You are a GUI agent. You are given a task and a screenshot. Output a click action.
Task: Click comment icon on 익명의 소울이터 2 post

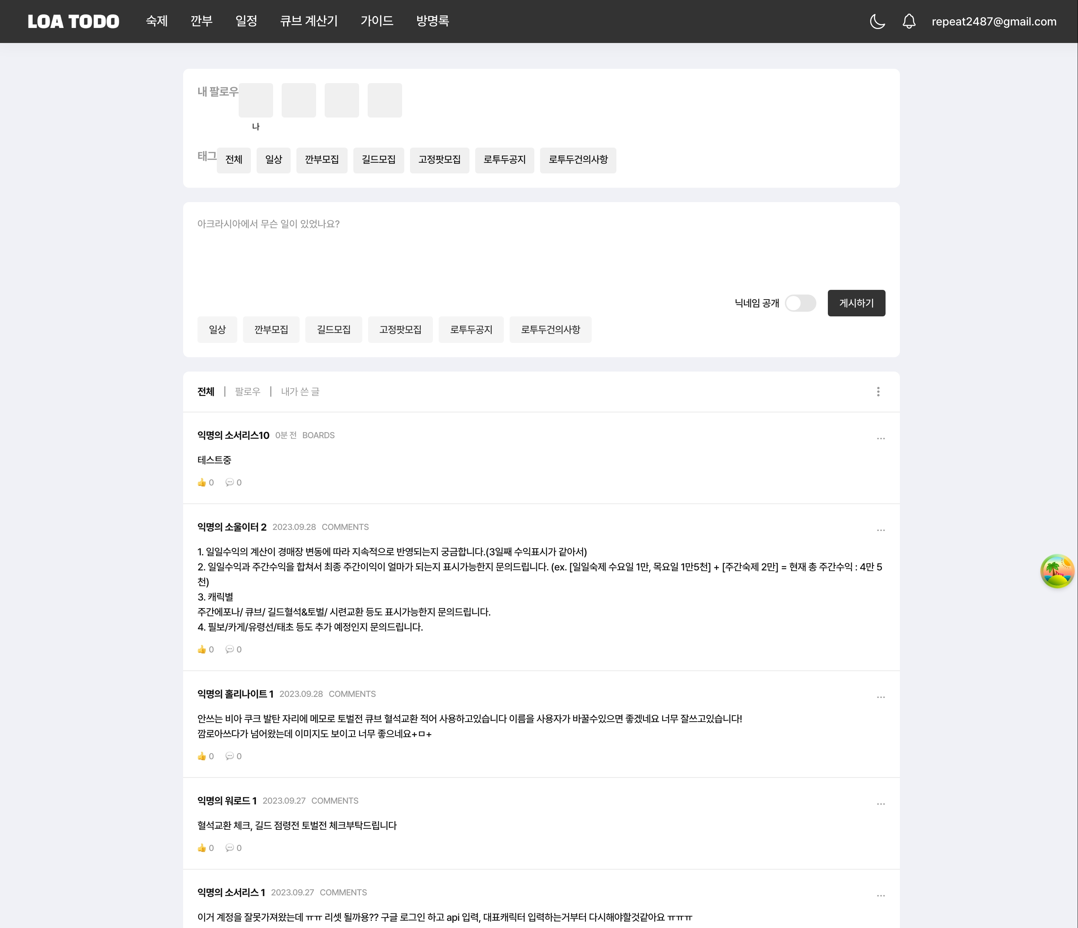tap(229, 649)
